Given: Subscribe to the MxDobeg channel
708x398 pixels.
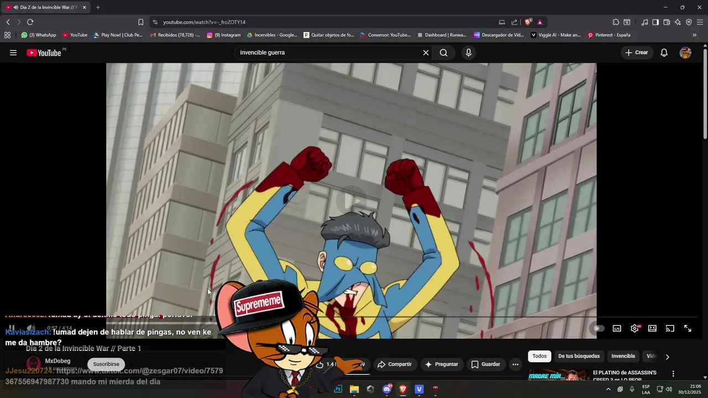Looking at the screenshot, I should [x=106, y=364].
